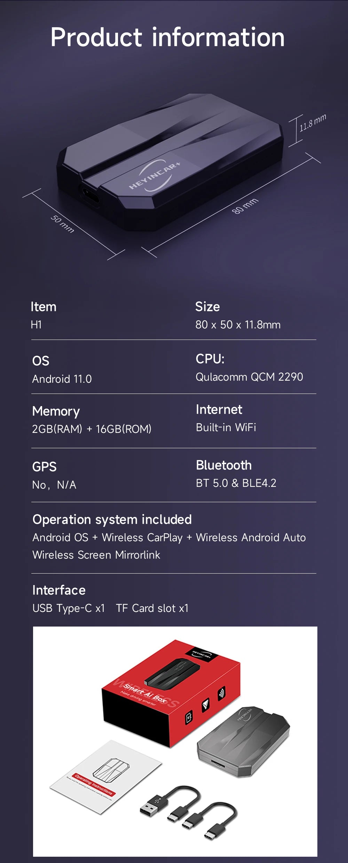This screenshot has width=348, height=863.
Task: Click the Qulacomm QCM 2290 CPU text
Action: click(249, 377)
